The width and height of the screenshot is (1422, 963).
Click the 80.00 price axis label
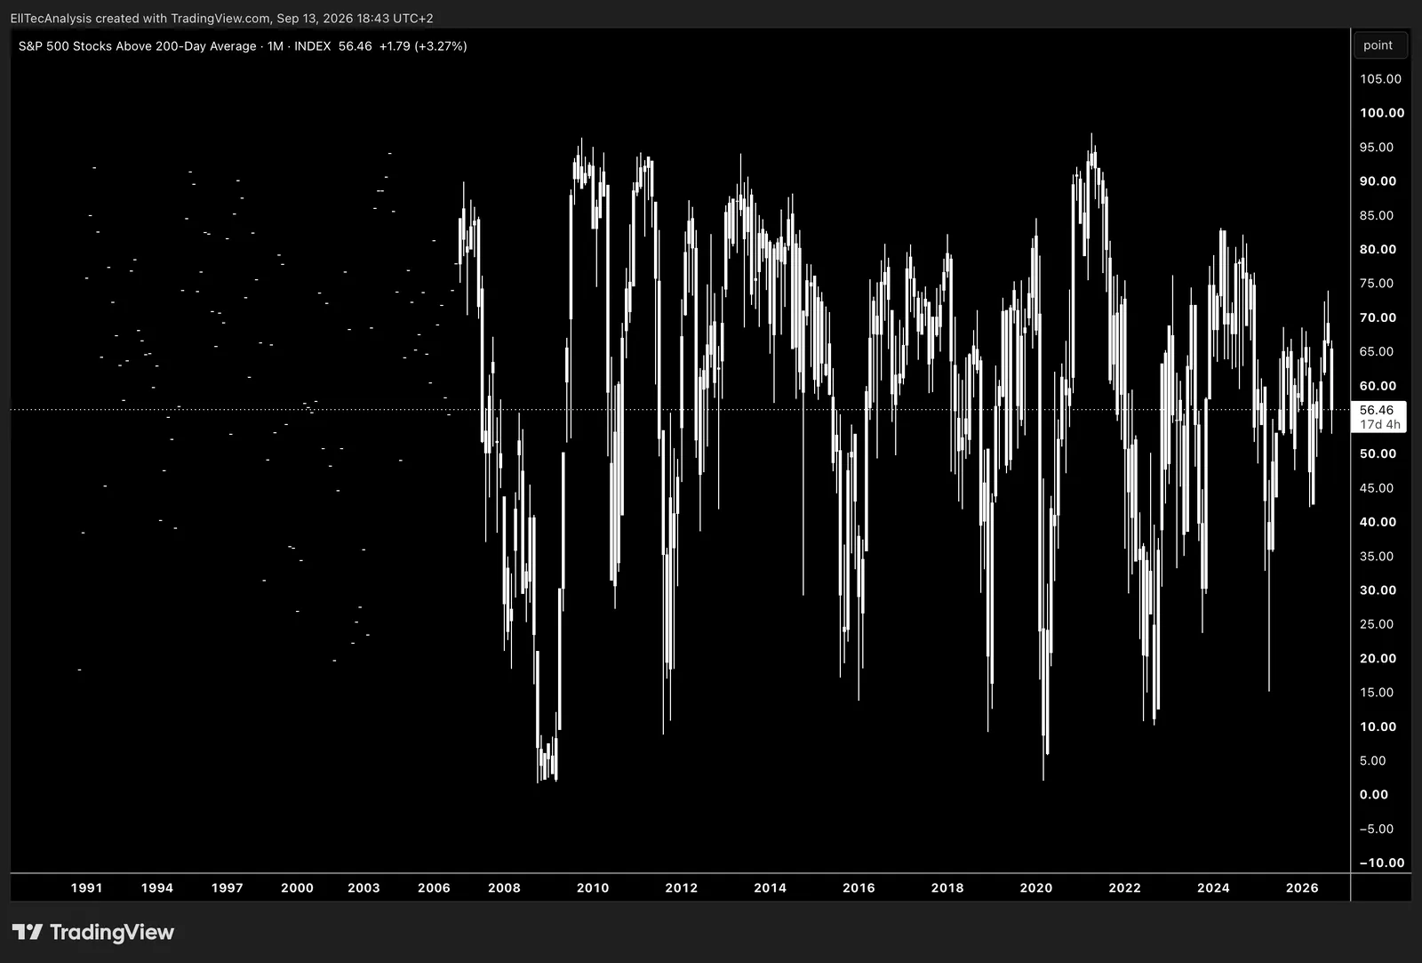click(x=1378, y=250)
